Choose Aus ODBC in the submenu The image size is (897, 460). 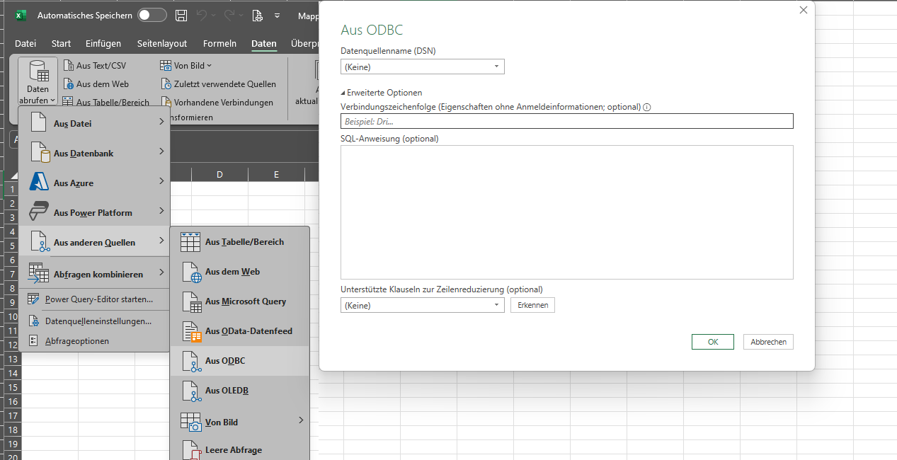coord(240,360)
